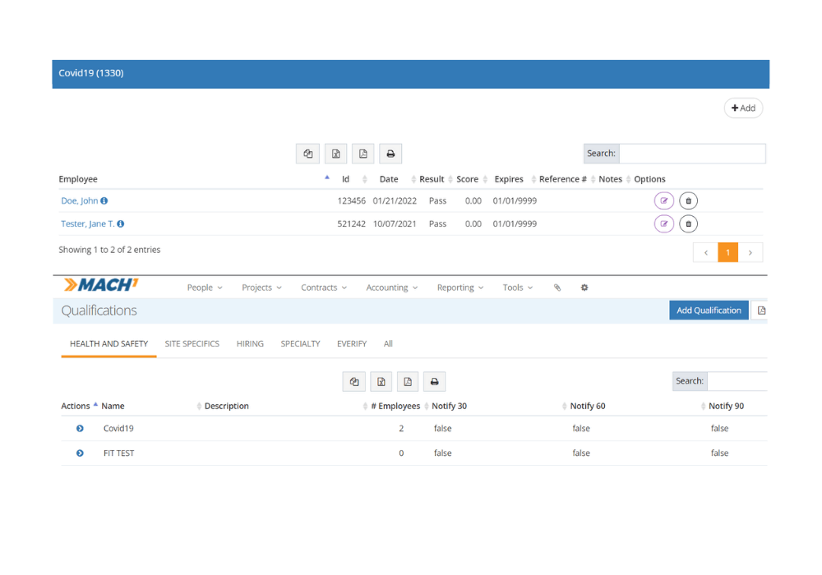Open the Accounting dropdown menu
Image resolution: width=822 pixels, height=575 pixels.
click(x=392, y=287)
